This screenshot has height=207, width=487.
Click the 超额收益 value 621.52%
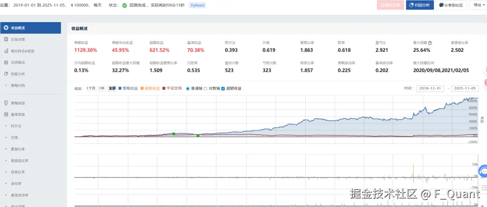point(160,50)
